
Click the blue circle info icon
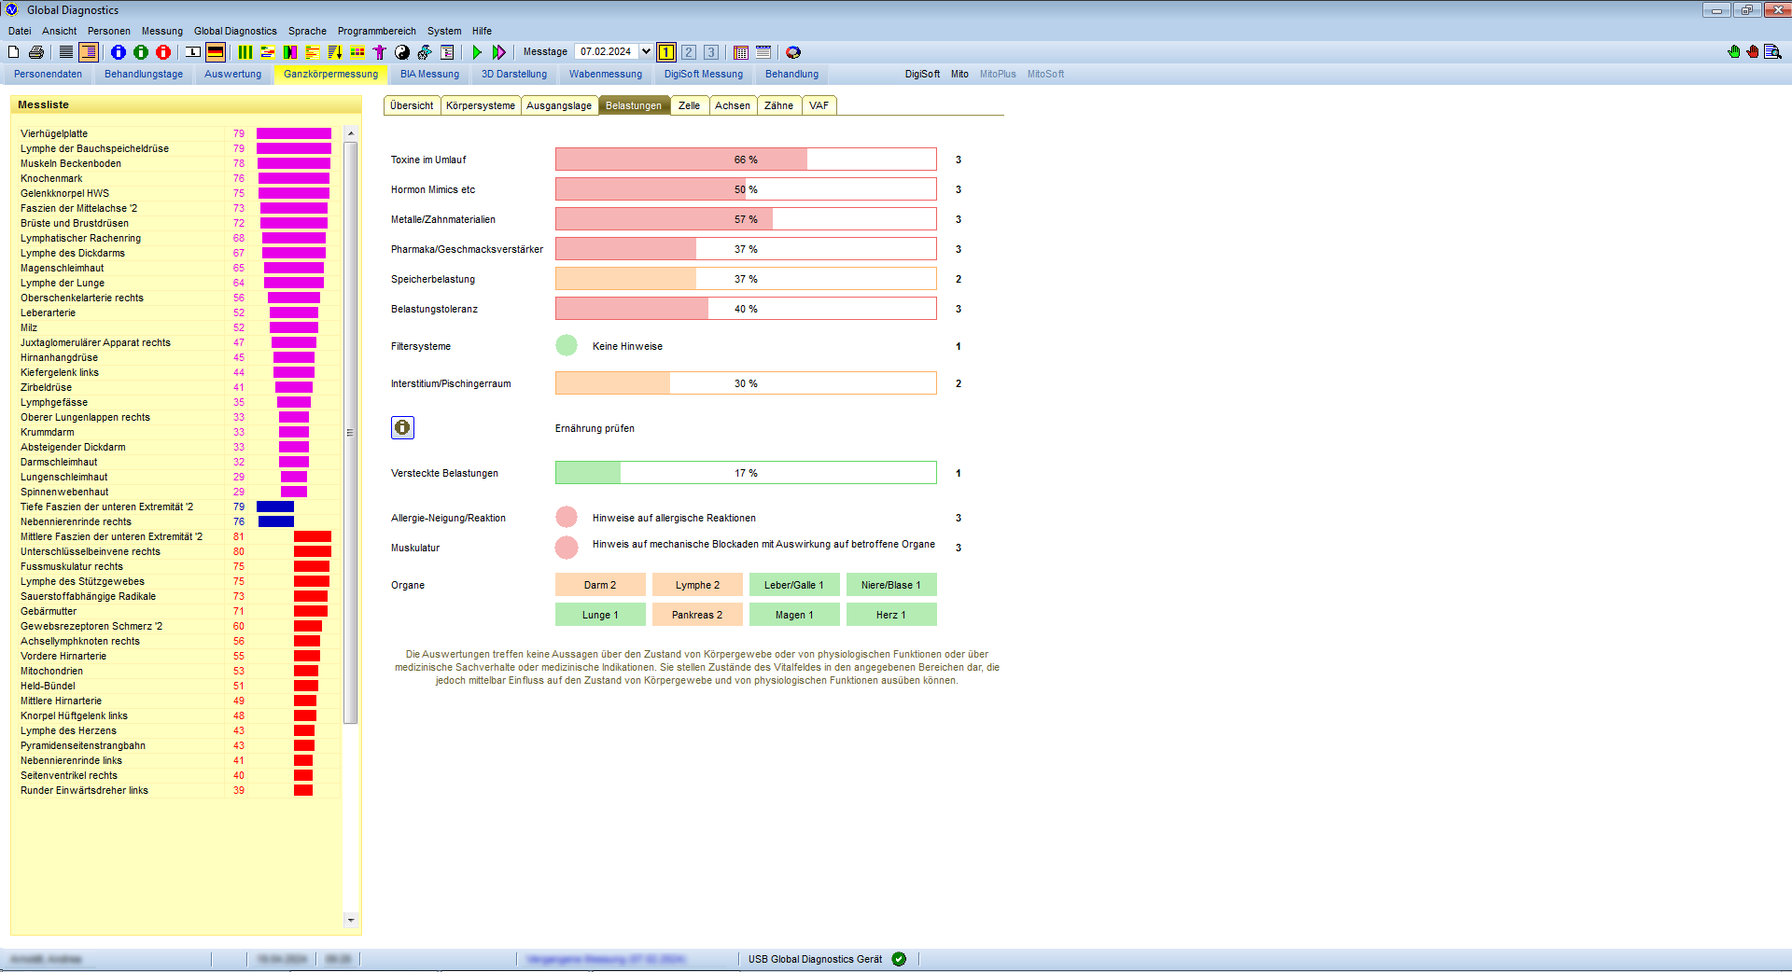click(119, 52)
